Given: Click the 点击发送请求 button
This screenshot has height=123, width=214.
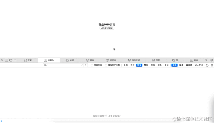Looking at the screenshot, I should click(107, 28).
